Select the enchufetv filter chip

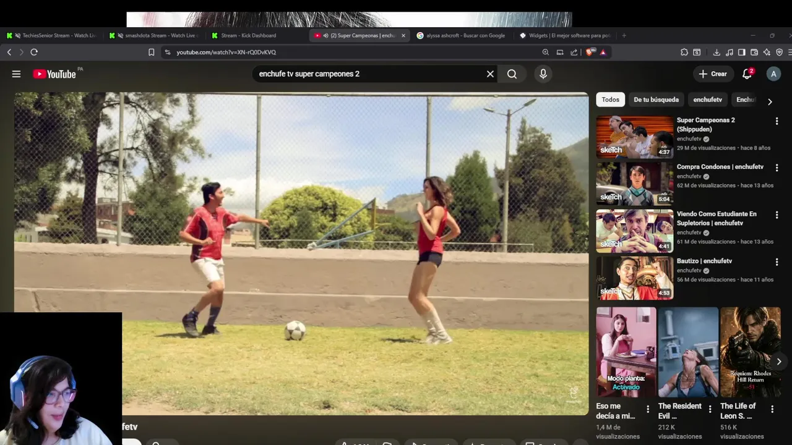(707, 100)
